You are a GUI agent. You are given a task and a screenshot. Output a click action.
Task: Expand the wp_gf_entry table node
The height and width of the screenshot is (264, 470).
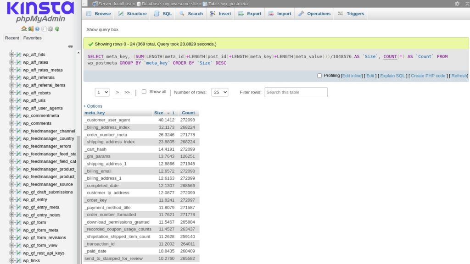point(12,200)
